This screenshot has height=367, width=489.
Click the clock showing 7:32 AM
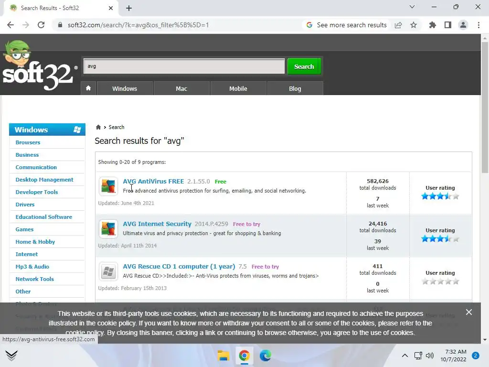tap(456, 352)
